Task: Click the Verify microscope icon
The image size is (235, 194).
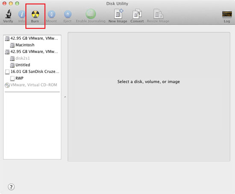Action: pyautogui.click(x=8, y=14)
